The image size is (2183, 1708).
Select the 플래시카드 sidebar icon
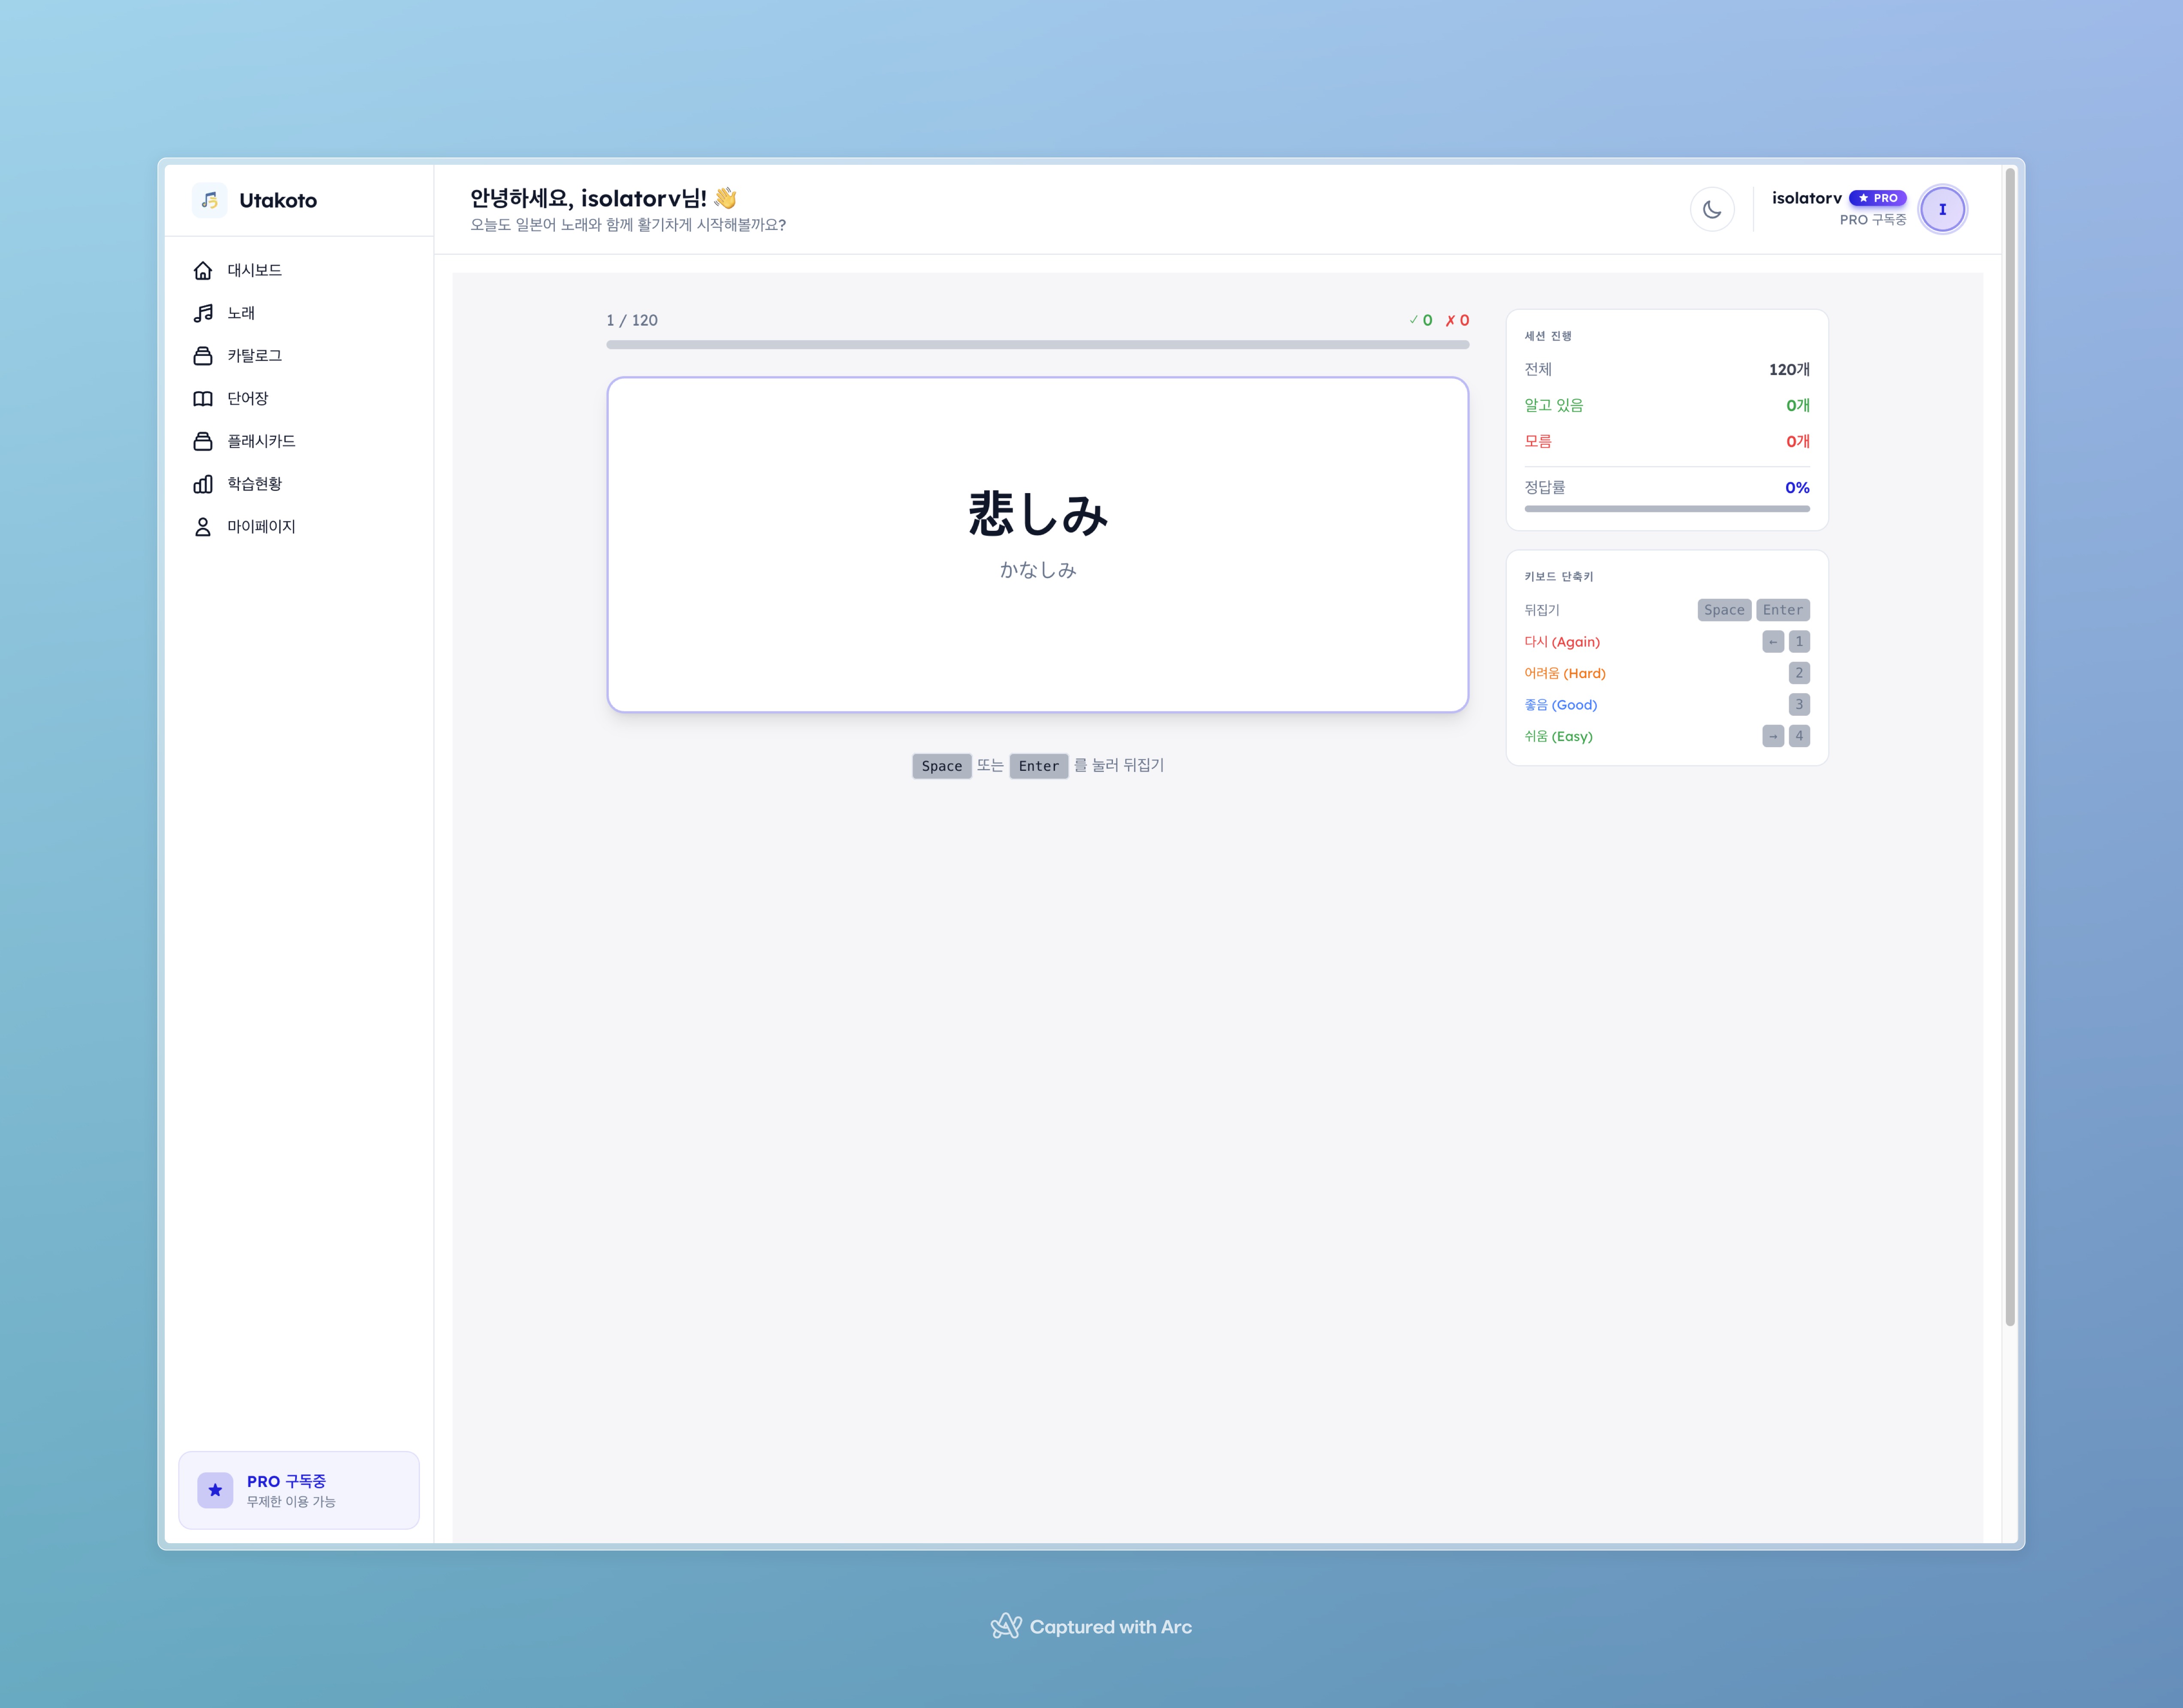point(203,441)
